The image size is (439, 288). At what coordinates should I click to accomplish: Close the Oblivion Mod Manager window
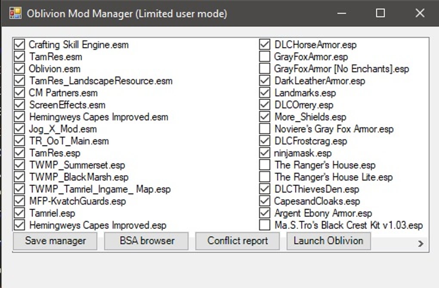(x=420, y=13)
